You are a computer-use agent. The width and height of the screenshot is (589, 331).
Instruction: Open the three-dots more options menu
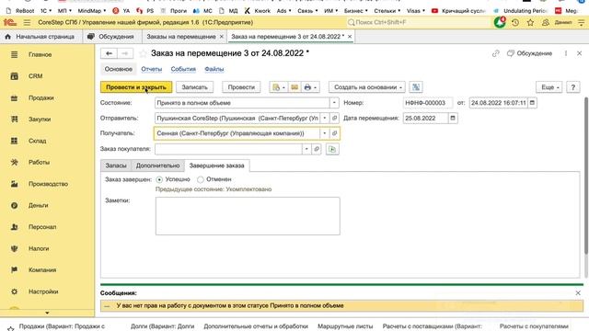pos(566,53)
